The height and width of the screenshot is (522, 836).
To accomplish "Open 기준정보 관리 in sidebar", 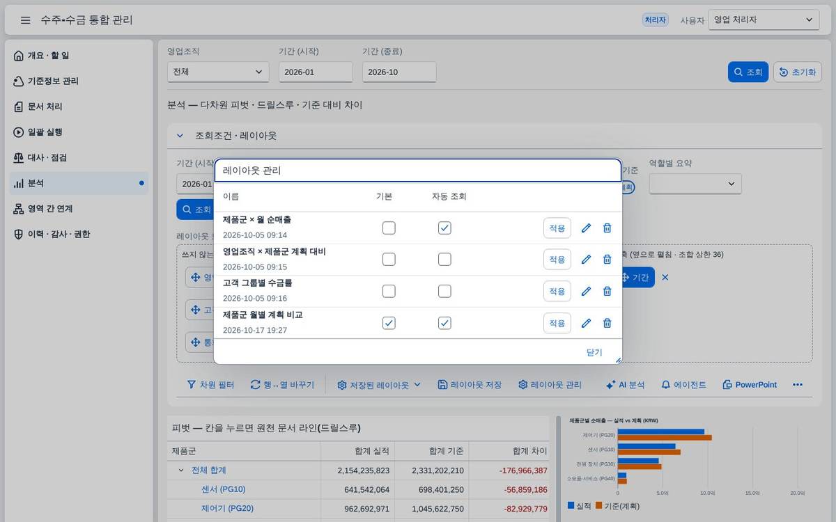I will (x=79, y=81).
